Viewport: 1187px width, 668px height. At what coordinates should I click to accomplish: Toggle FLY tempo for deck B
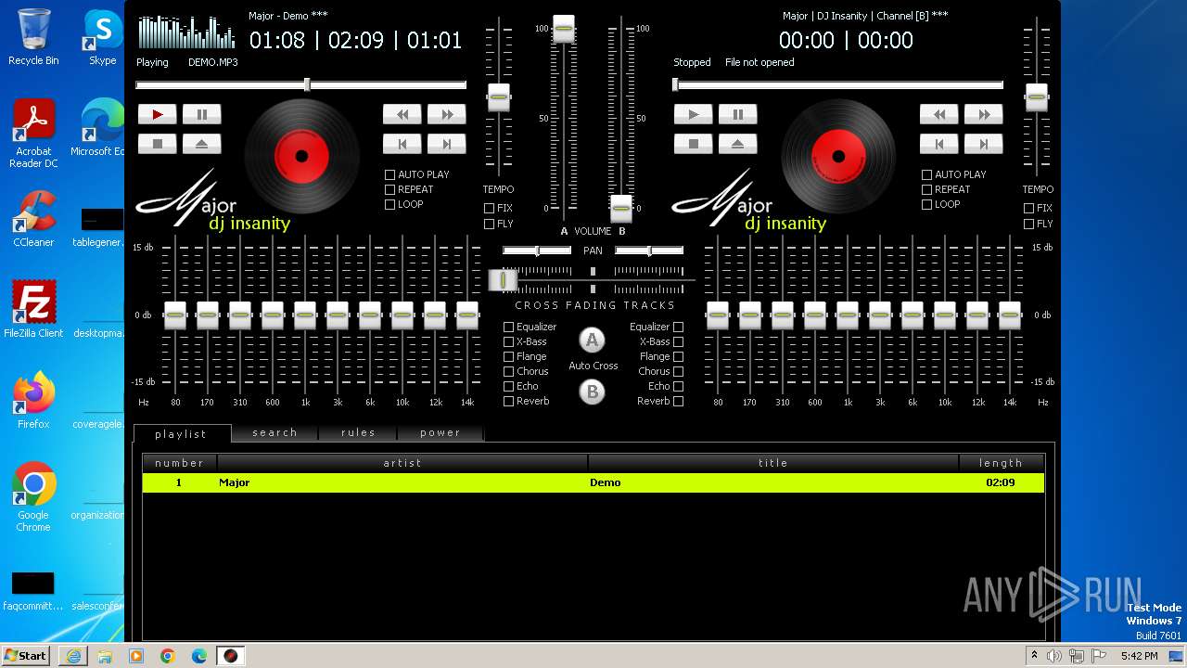point(1028,224)
